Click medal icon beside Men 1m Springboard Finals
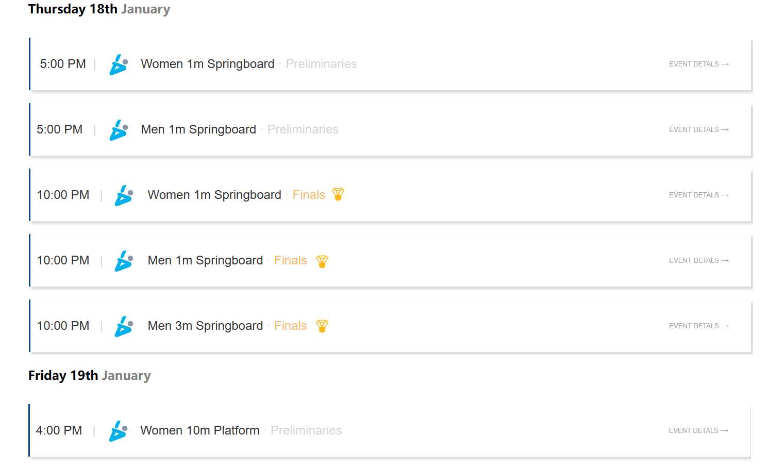 pyautogui.click(x=322, y=261)
